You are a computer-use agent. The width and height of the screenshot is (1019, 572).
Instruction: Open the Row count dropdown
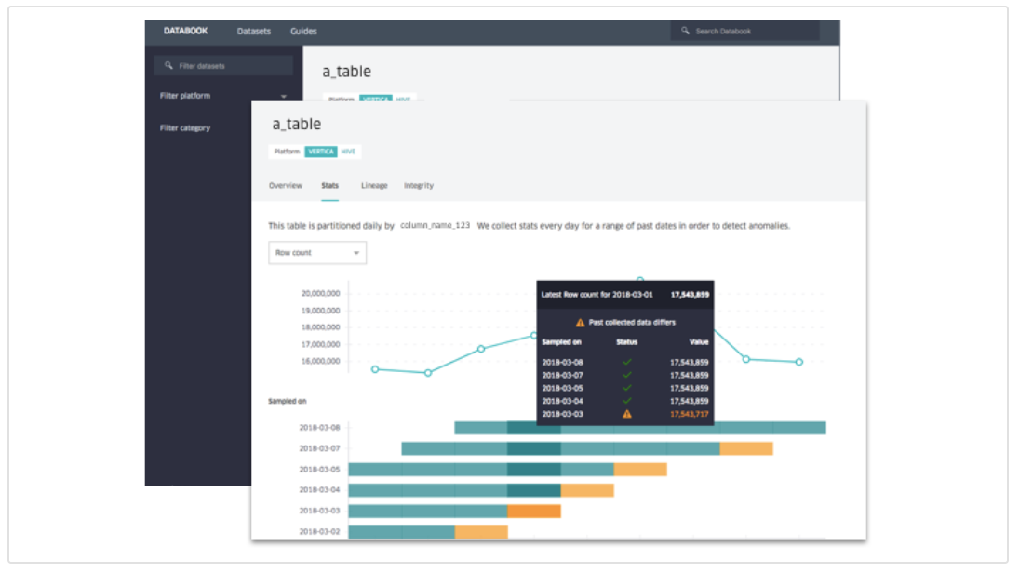pyautogui.click(x=317, y=253)
